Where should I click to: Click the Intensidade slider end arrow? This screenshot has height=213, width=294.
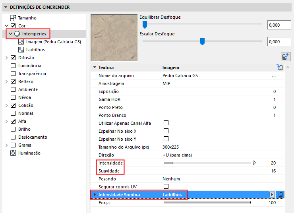254,163
